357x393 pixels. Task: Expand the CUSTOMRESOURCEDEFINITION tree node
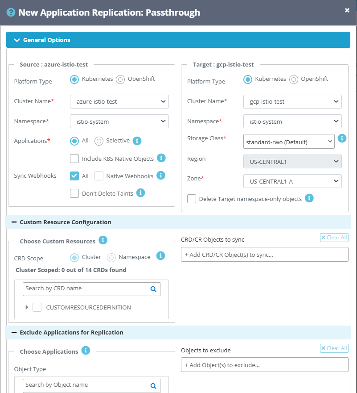point(27,307)
